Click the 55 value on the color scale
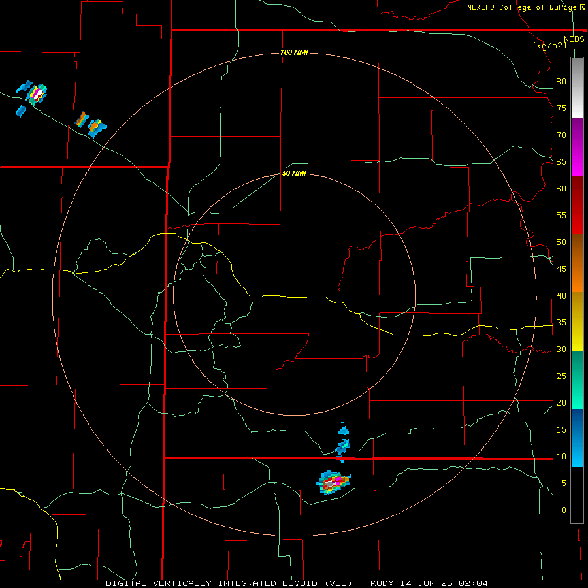Viewport: 588px width, 588px height. (x=561, y=215)
